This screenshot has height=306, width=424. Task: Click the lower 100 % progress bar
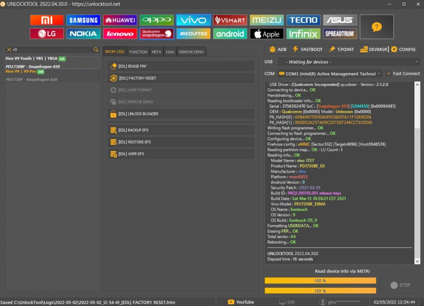(320, 291)
